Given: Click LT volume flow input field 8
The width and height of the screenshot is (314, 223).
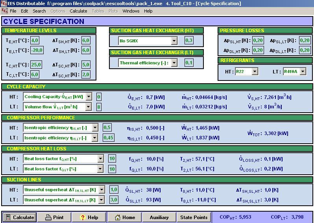Looking at the screenshot, I should pos(99,107).
